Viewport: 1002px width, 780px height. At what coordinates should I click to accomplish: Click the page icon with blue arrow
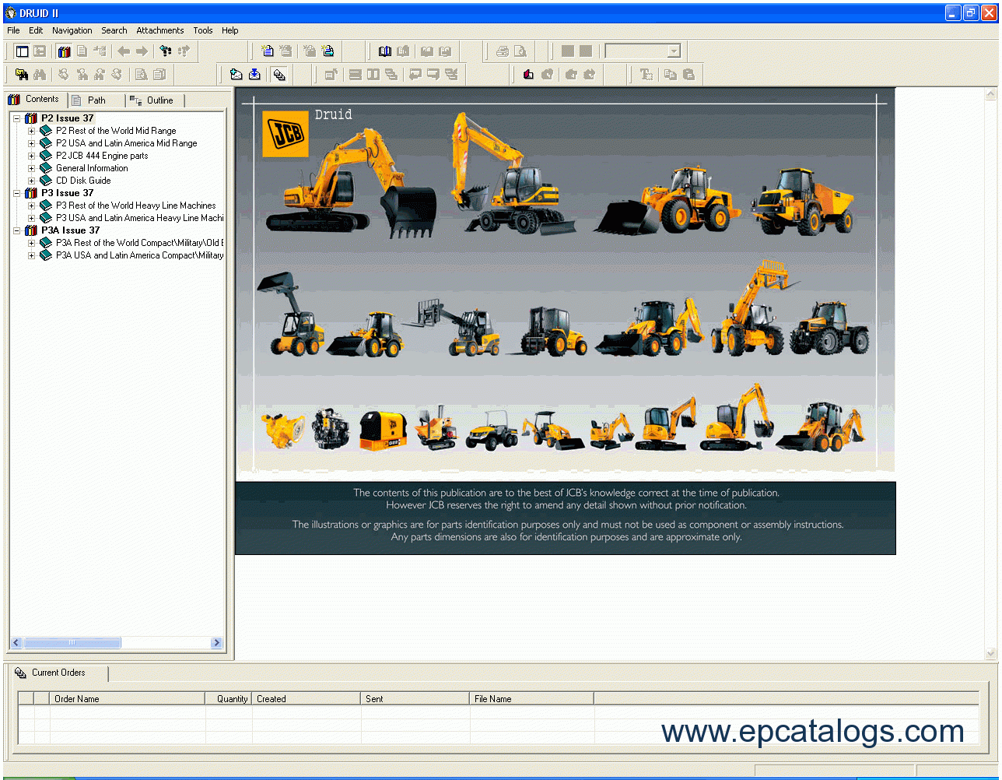(x=328, y=51)
